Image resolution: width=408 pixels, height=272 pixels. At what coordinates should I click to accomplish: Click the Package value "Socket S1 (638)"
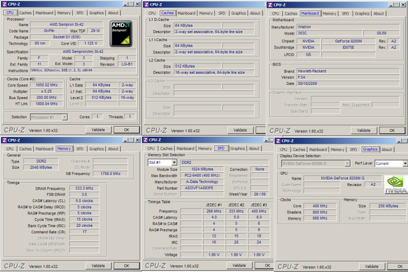(67, 37)
